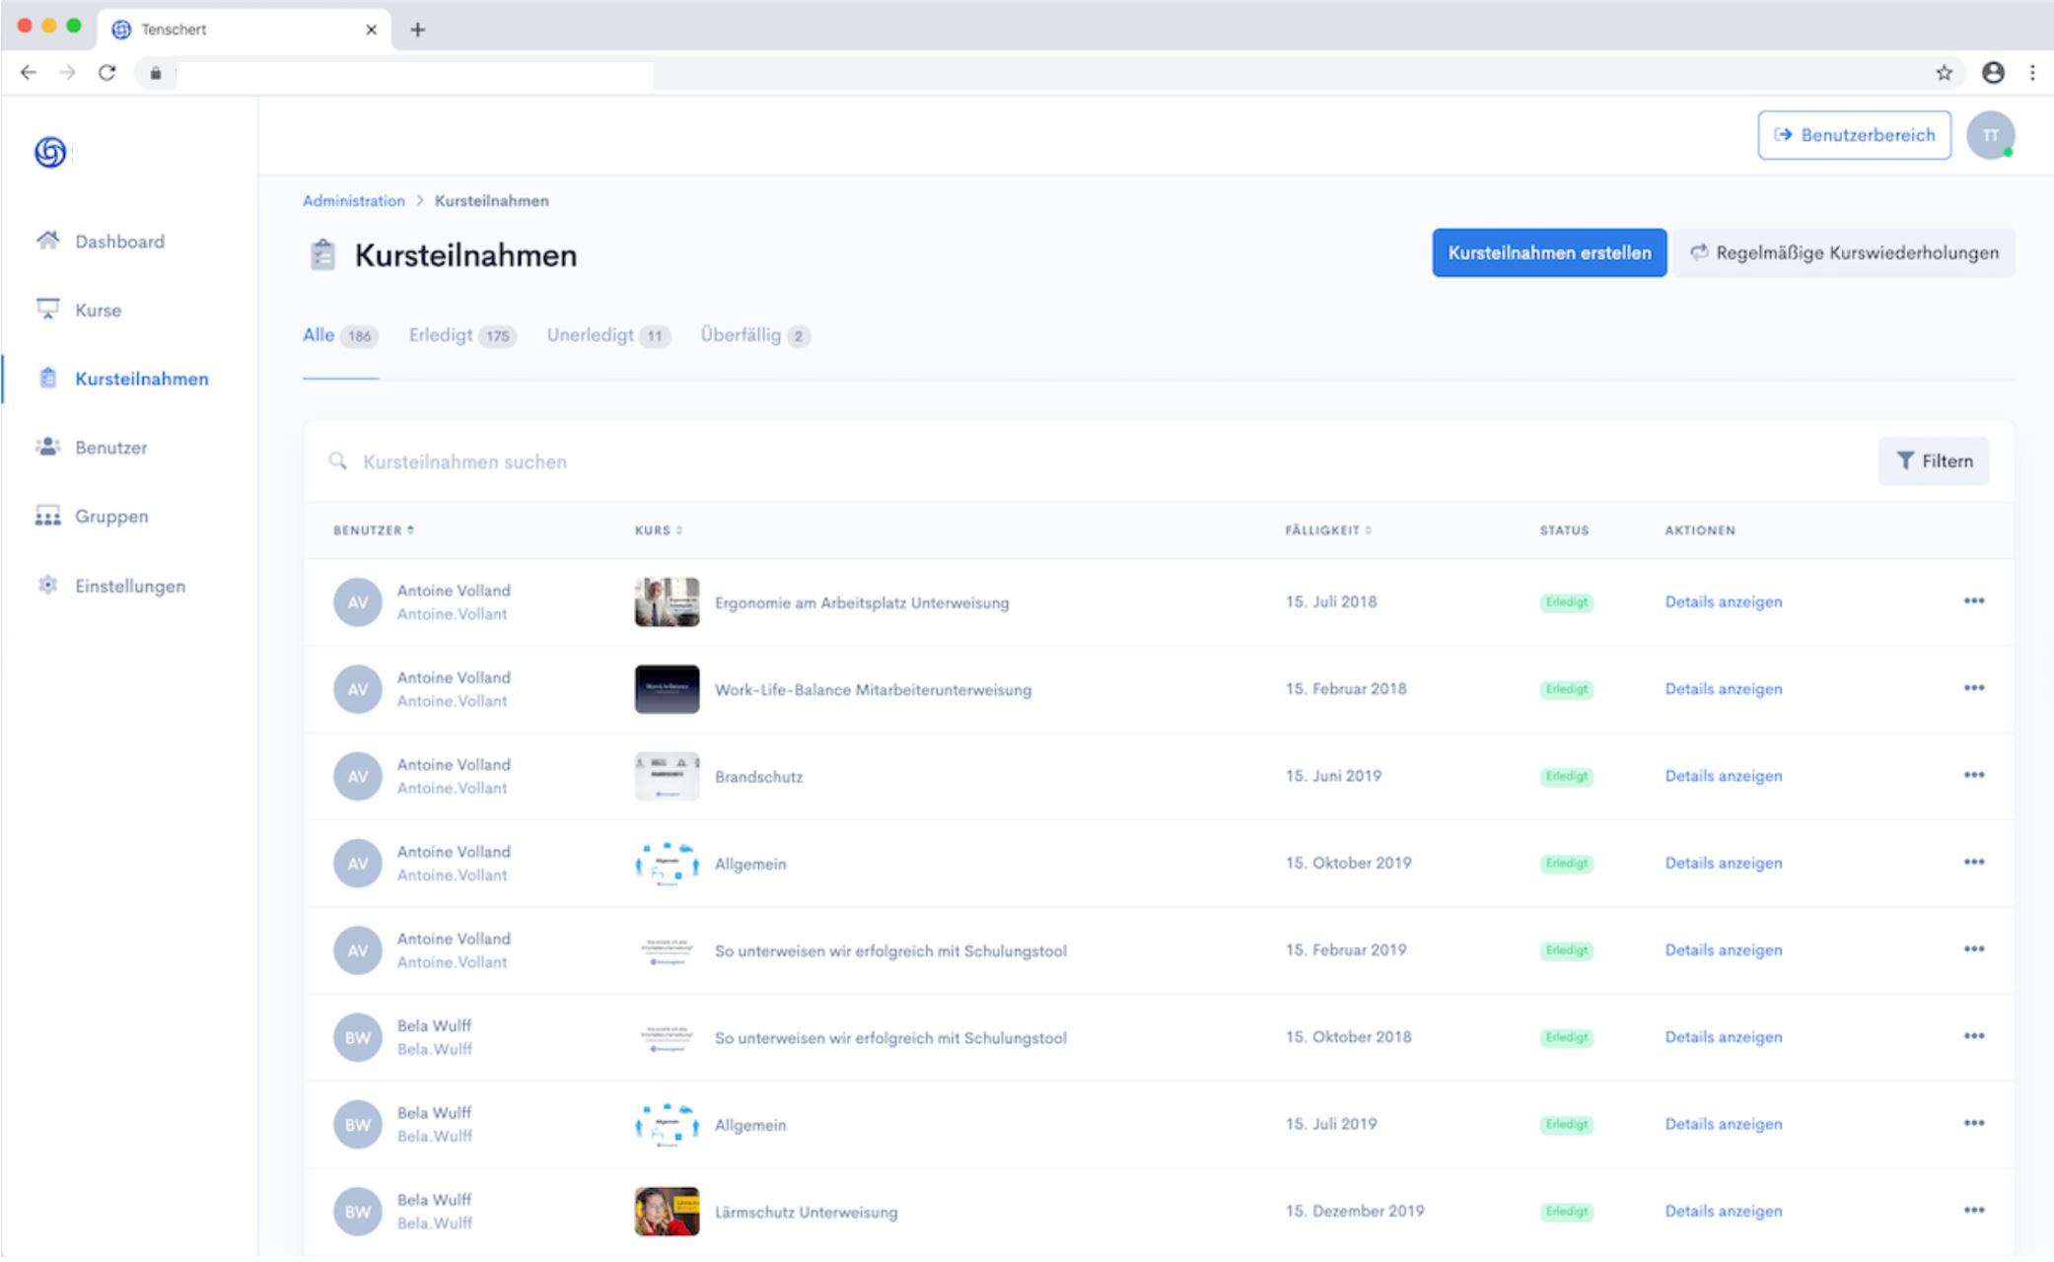
Task: Click the Benutzer people icon in sidebar
Action: coord(47,447)
